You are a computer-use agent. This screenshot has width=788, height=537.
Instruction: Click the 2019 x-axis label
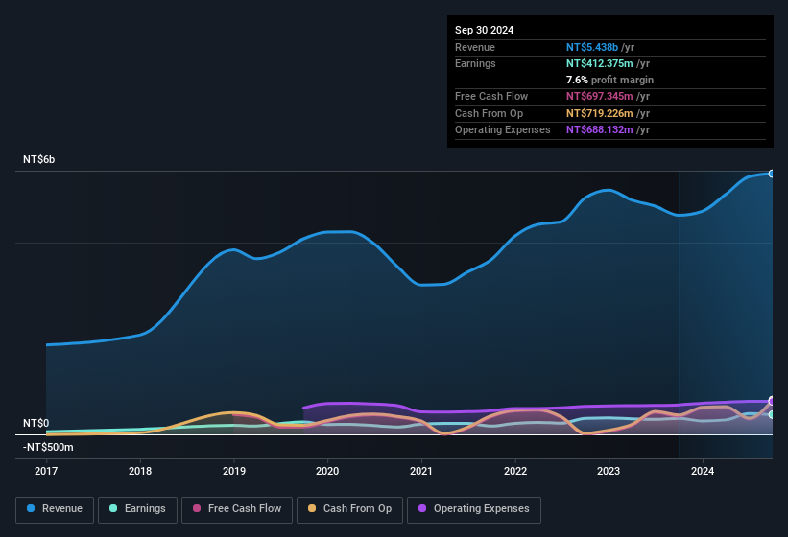(x=234, y=471)
